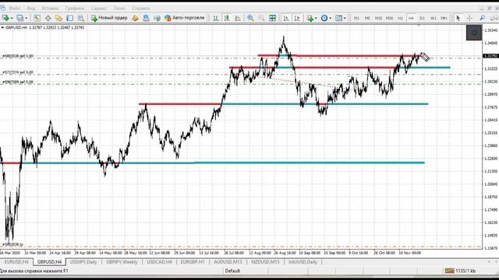Expand the Profiles dropdown arrow
Image resolution: width=499 pixels, height=280 pixels.
[x=26, y=19]
